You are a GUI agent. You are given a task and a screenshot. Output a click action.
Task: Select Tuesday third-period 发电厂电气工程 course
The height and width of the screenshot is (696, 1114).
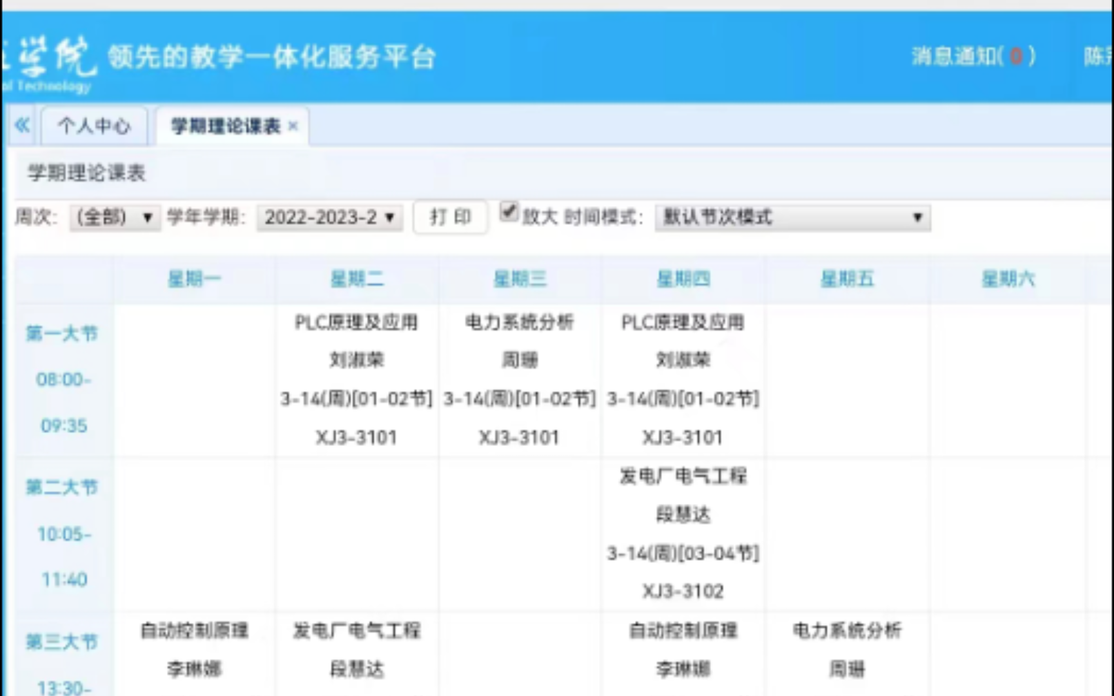[x=357, y=630]
